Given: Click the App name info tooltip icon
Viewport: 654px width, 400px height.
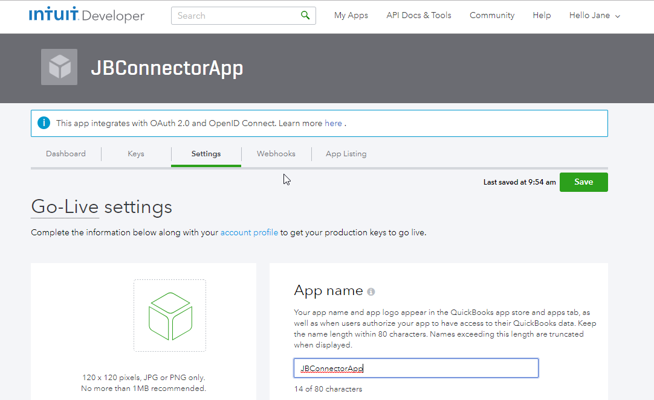Looking at the screenshot, I should click(371, 292).
